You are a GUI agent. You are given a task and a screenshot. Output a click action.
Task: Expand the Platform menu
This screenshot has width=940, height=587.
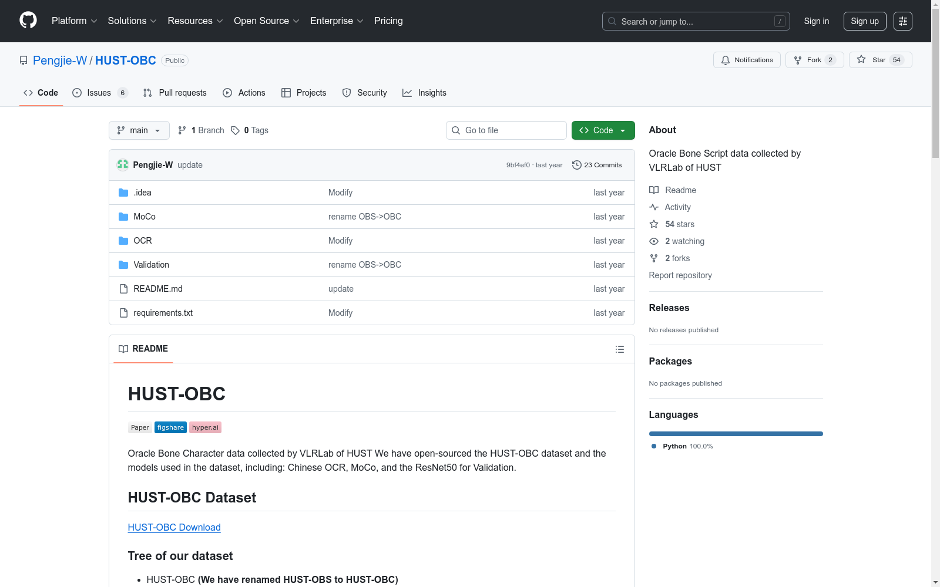[x=75, y=21]
